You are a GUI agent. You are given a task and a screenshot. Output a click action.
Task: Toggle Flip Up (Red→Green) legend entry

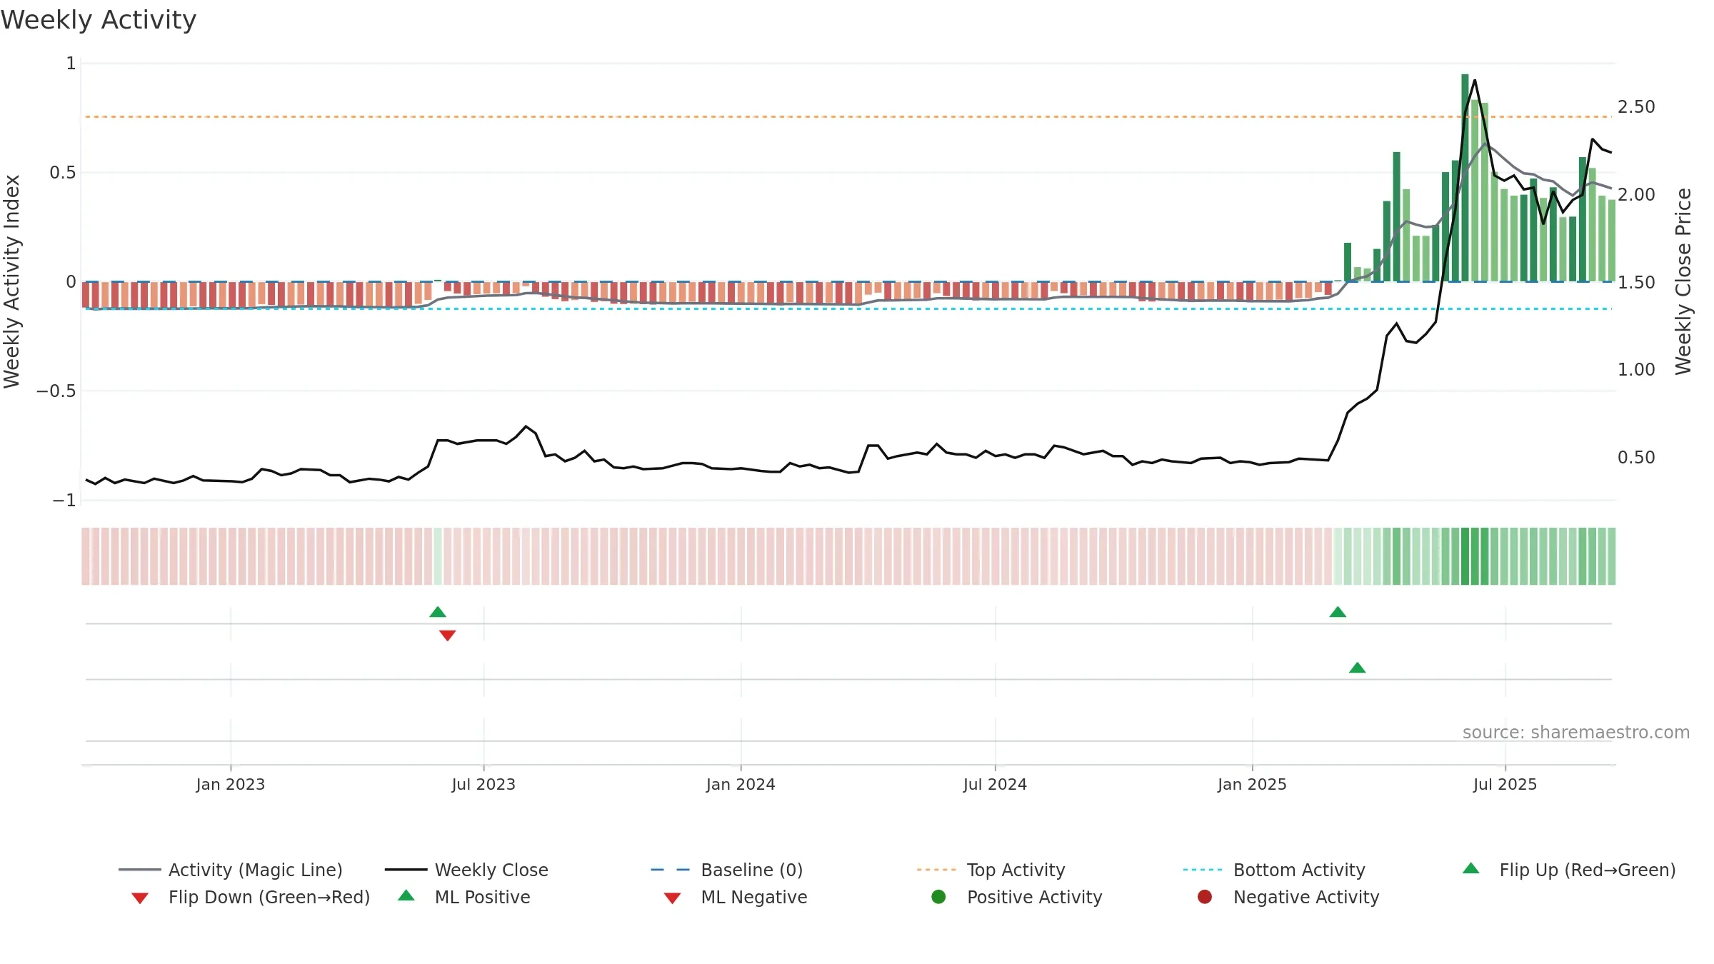(1569, 870)
